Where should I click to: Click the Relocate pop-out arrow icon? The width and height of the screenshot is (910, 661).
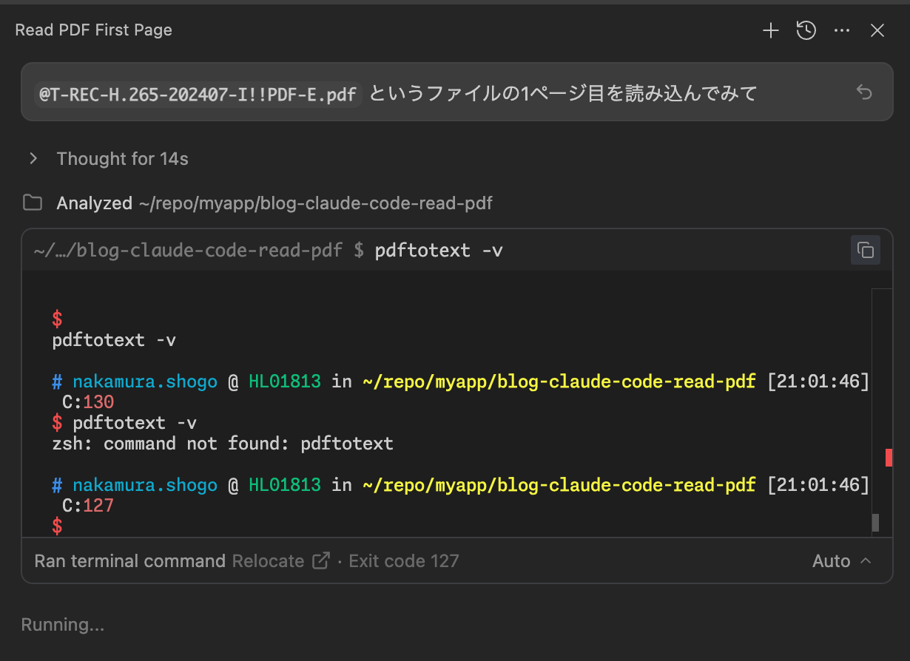[x=321, y=561]
